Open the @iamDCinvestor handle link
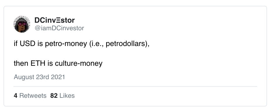 click(x=59, y=28)
